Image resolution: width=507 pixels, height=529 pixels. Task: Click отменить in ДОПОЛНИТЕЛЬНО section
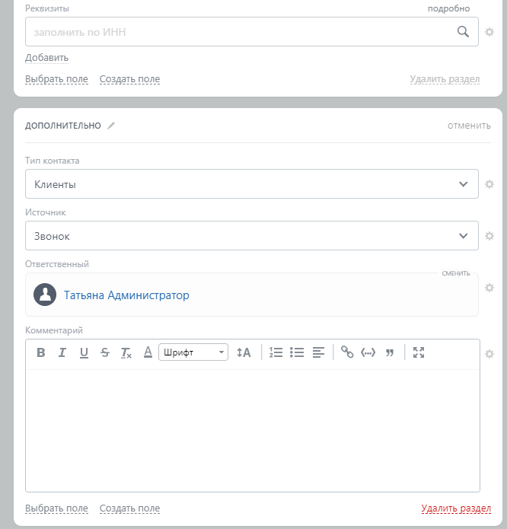469,126
